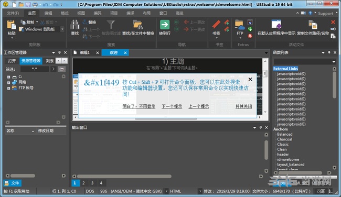341x197 pixels.
Task: Open Output Window panel menu arrow
Action: pyautogui.click(x=254, y=128)
